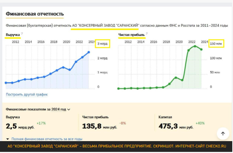Click help question mark beside Выручка

tap(22, 34)
